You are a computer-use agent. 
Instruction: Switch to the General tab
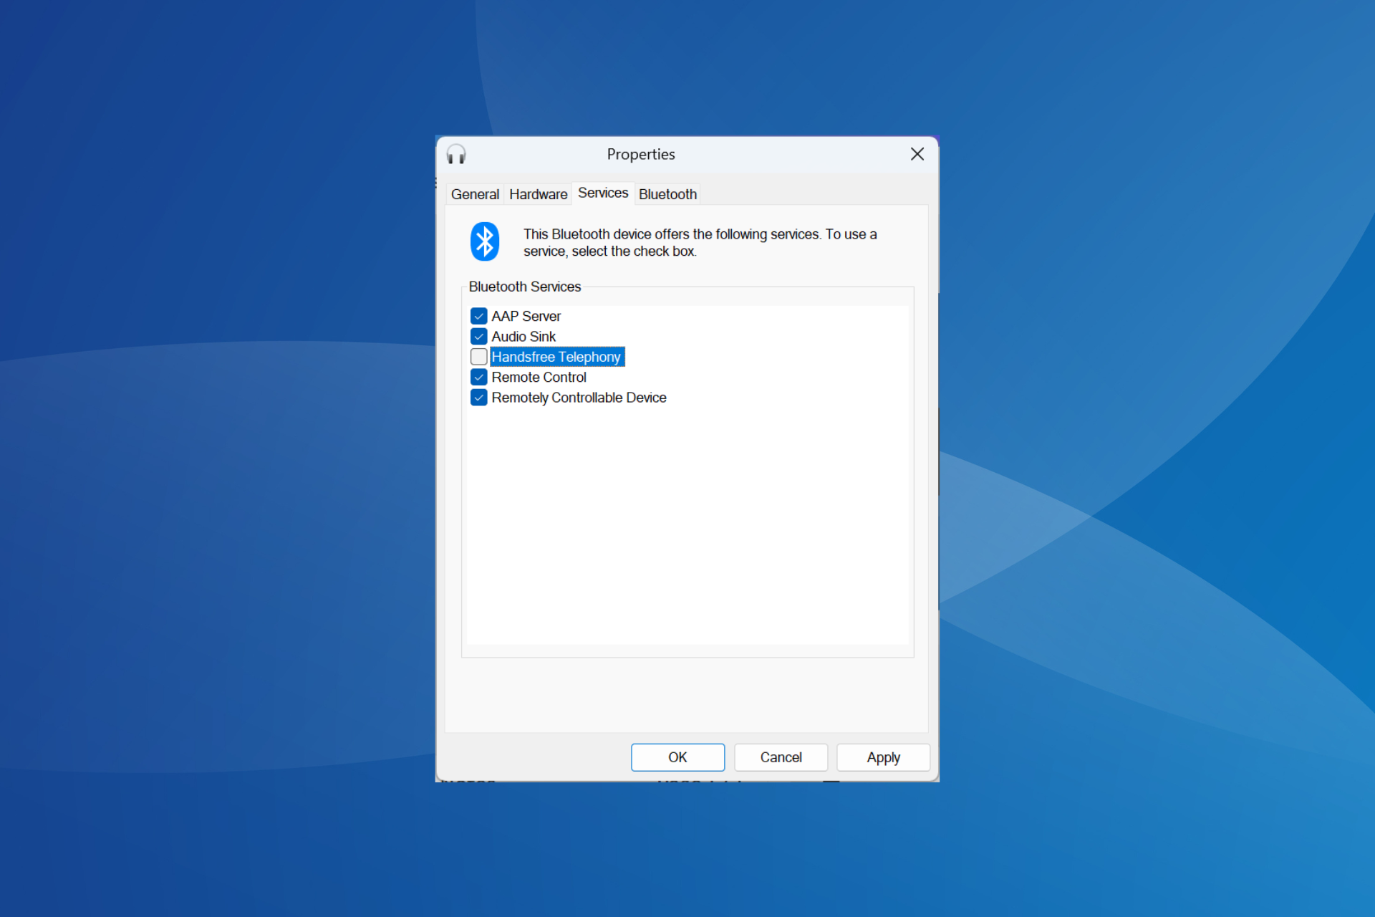click(x=473, y=194)
